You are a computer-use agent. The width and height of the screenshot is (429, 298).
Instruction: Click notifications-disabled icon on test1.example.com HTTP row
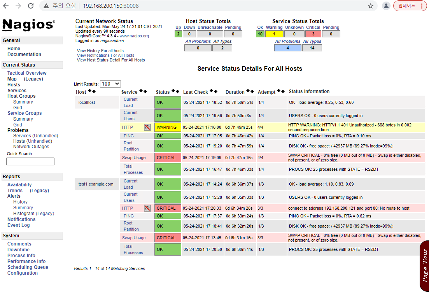tap(147, 208)
